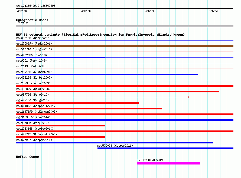Click the esv987726 (Pang2010) label

[x=32, y=95]
